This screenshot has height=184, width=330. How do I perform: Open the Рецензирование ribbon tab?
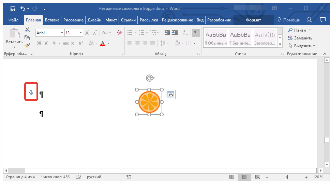click(177, 20)
